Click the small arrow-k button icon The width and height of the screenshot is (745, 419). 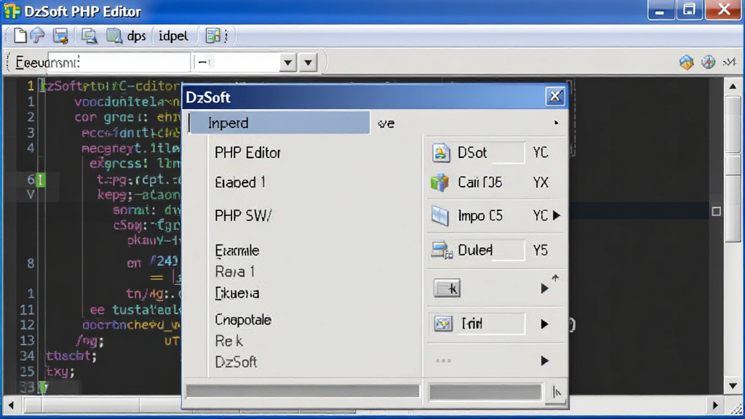coord(447,288)
